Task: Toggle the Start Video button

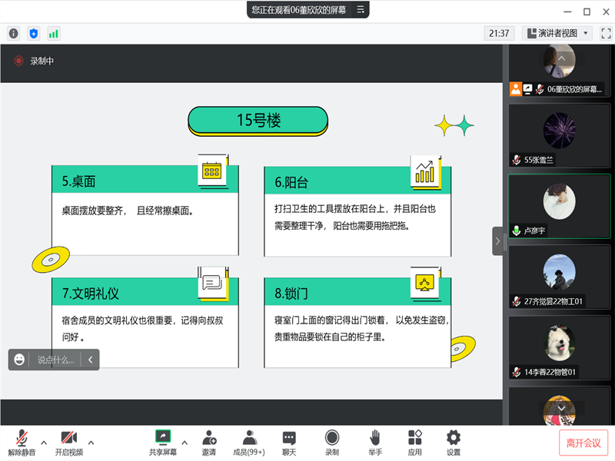Action: point(68,443)
